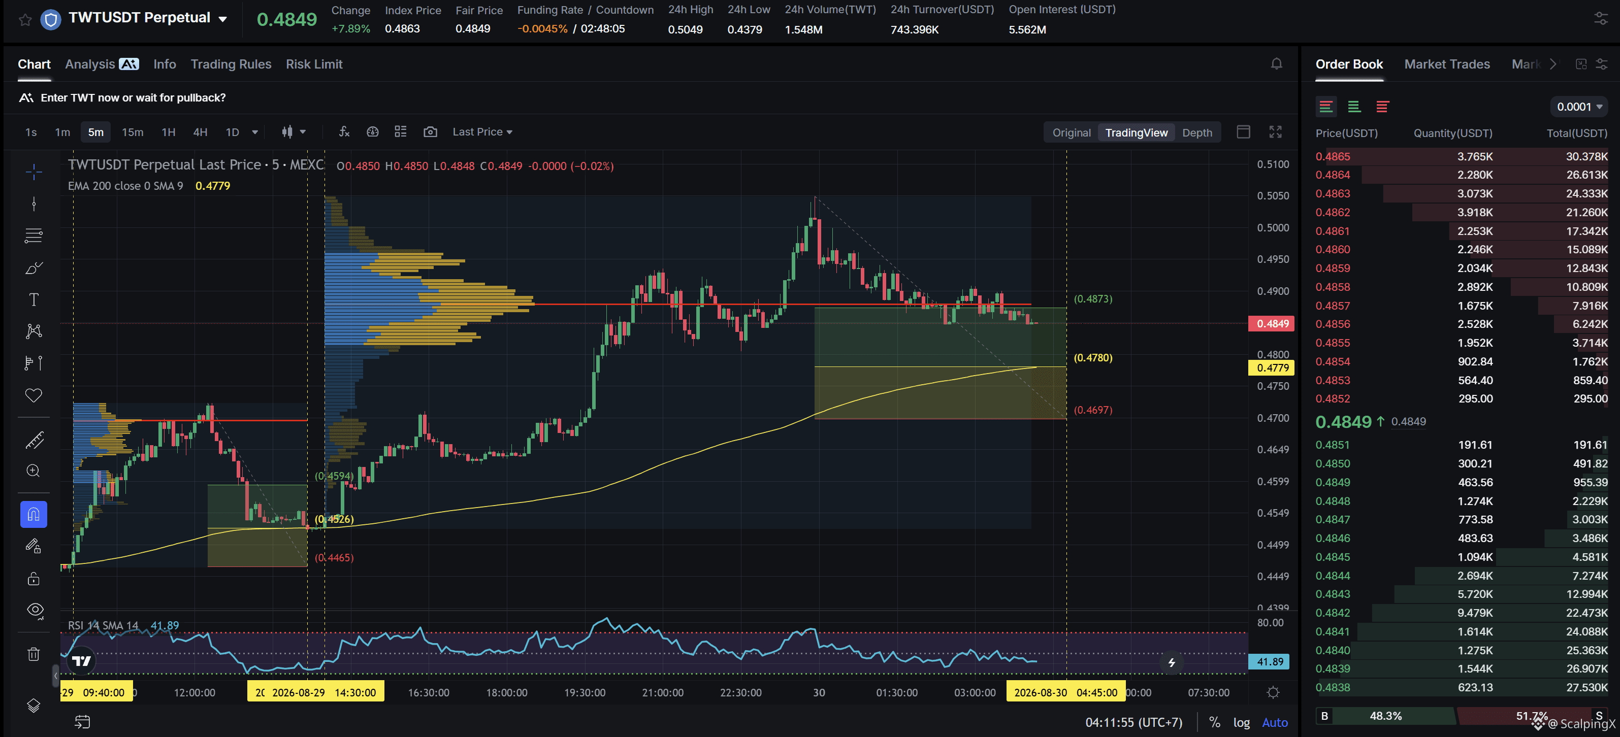1620x737 pixels.
Task: Activate the zoom in tool
Action: (x=34, y=471)
